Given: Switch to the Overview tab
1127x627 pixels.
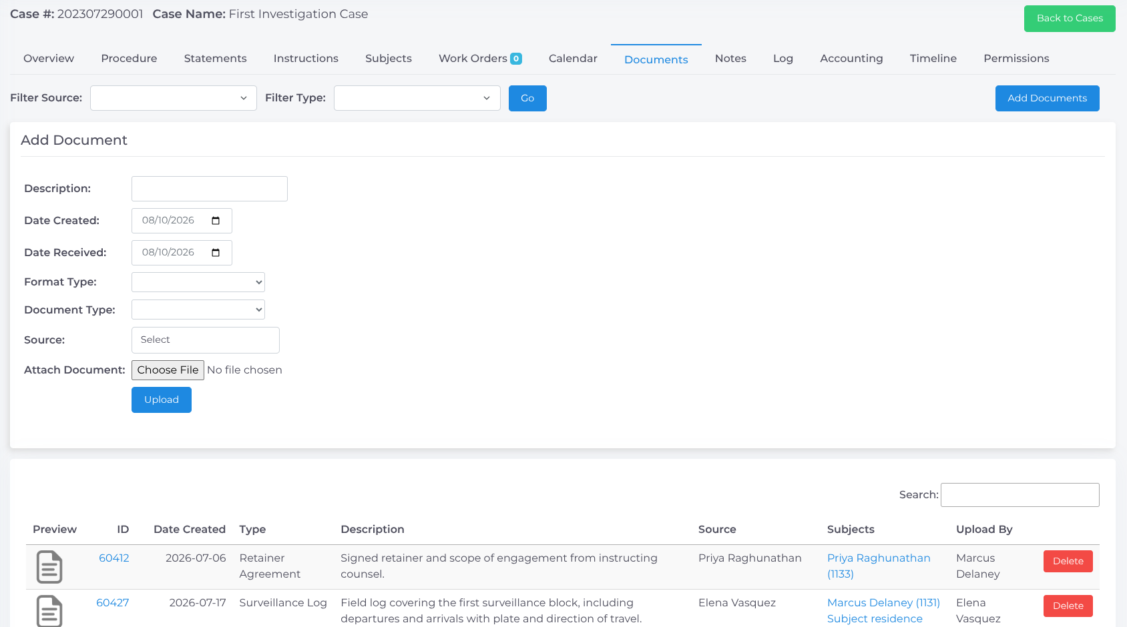Looking at the screenshot, I should [x=49, y=59].
